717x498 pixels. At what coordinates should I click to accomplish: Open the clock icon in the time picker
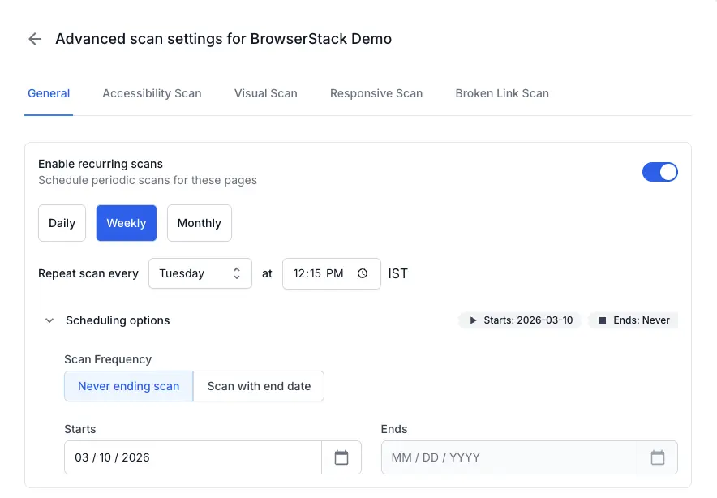[x=363, y=273]
